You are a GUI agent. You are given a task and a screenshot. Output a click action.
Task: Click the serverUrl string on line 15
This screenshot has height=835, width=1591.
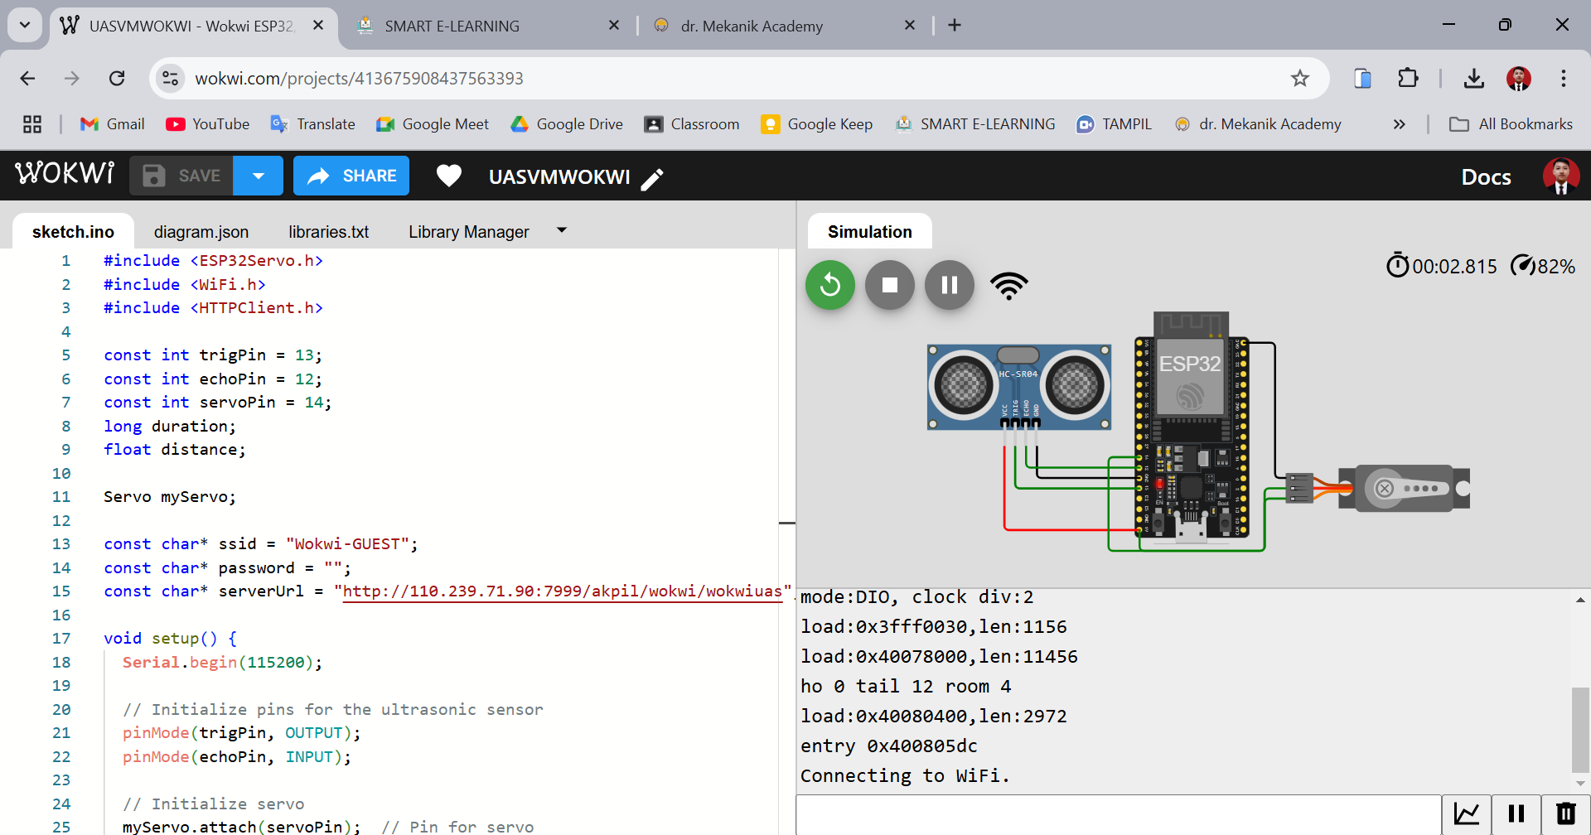pyautogui.click(x=563, y=591)
